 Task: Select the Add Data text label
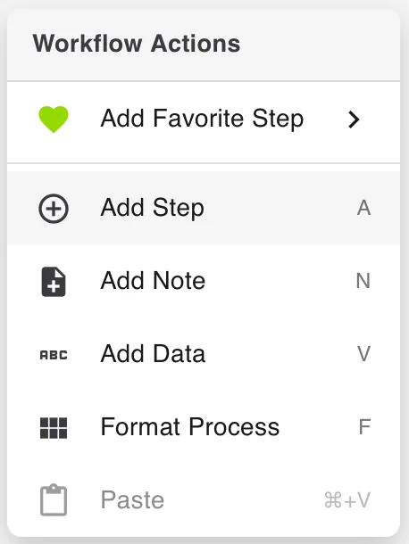point(153,354)
